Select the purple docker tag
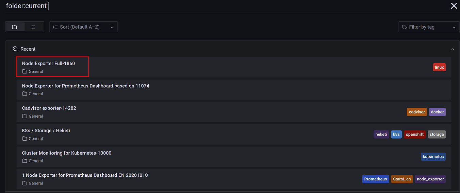The height and width of the screenshot is (193, 460). coord(437,112)
